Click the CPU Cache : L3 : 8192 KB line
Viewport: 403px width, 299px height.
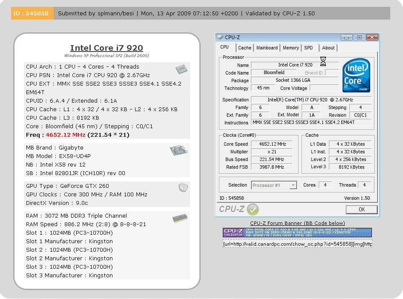63,118
